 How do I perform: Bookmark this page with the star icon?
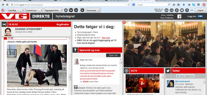click(174, 5)
